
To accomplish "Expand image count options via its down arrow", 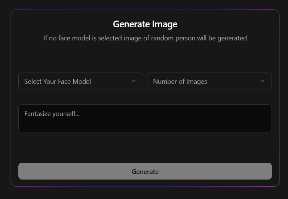I will (262, 81).
